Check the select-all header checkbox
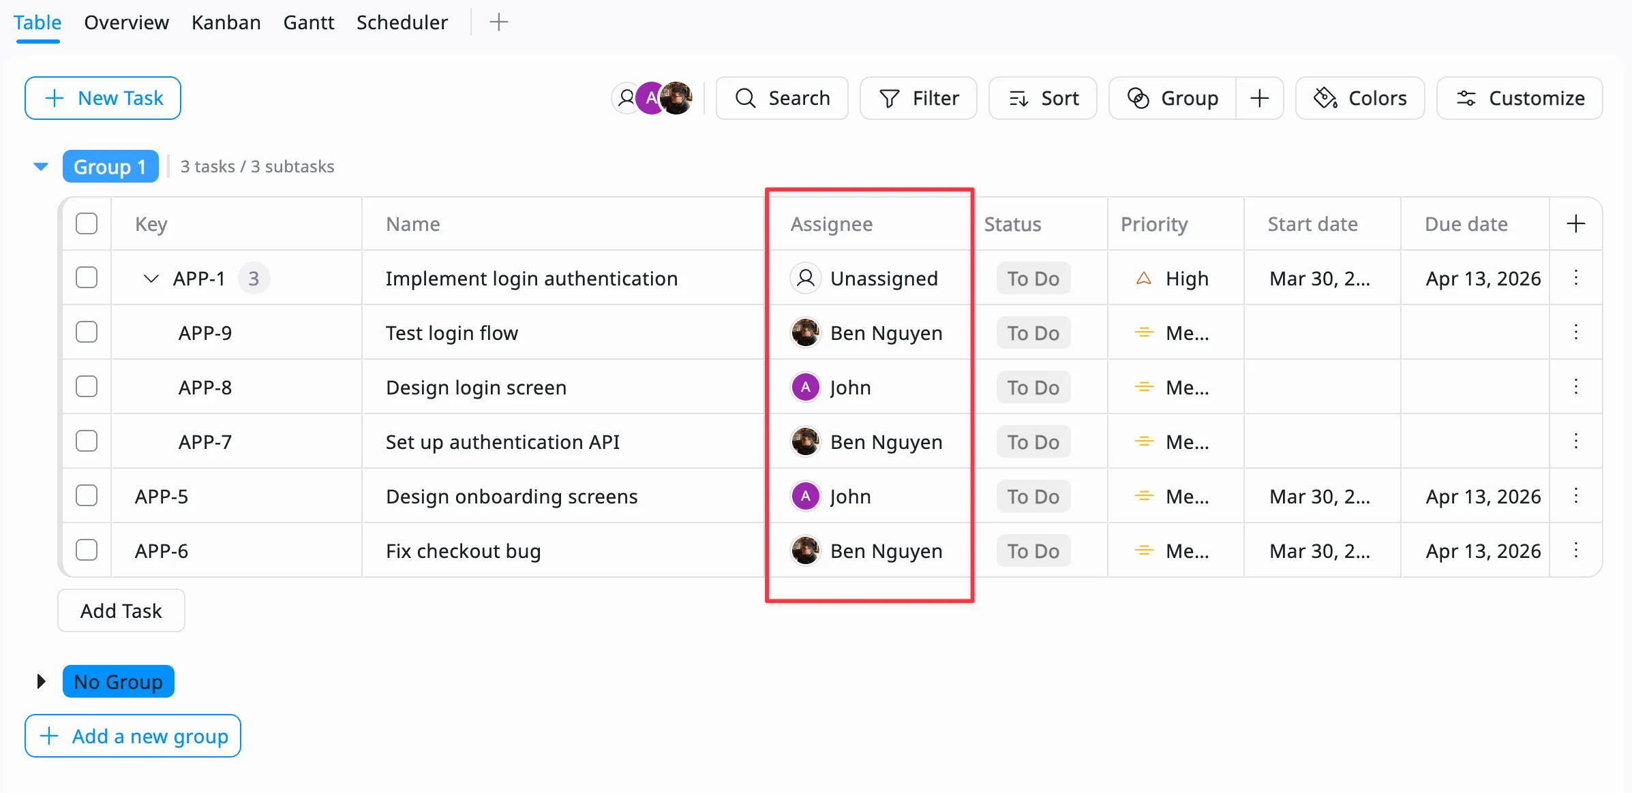The height and width of the screenshot is (793, 1632). [87, 224]
